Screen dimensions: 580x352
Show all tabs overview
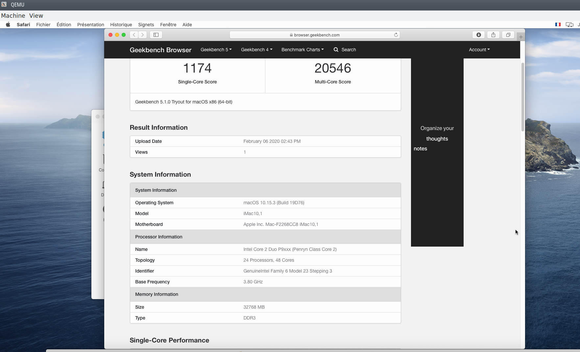[x=508, y=35]
